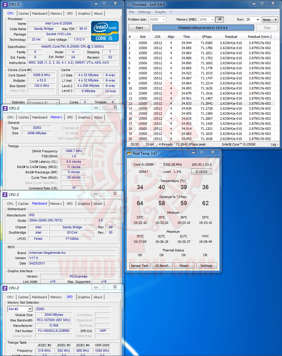
Task: Click DRAM Frequency value 1066.7 MHz
Action: tap(74, 151)
